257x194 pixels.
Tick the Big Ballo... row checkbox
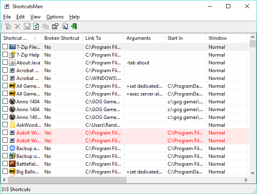(x=5, y=171)
